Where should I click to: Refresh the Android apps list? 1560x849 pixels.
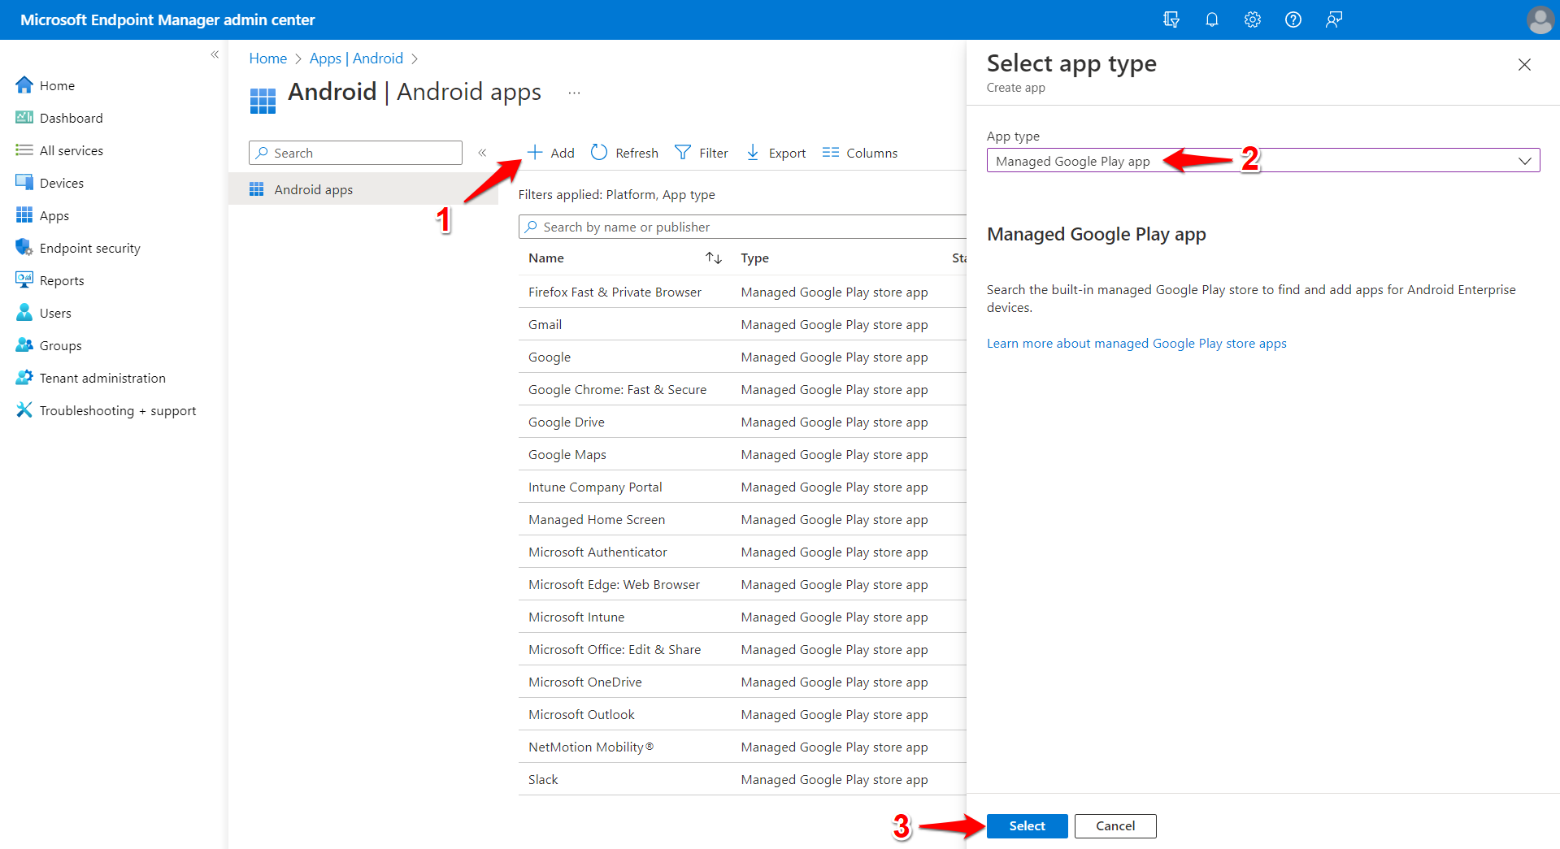(624, 153)
